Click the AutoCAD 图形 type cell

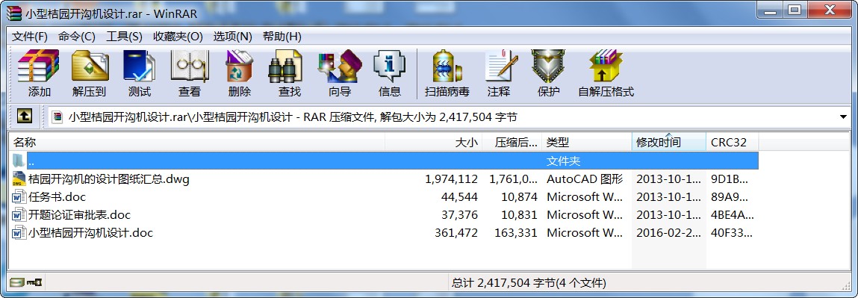coord(585,179)
